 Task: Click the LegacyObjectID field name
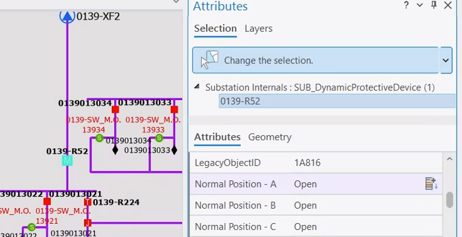228,163
